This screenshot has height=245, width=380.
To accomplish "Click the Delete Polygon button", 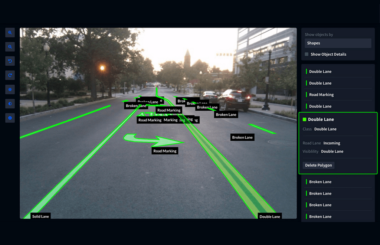I will (318, 165).
